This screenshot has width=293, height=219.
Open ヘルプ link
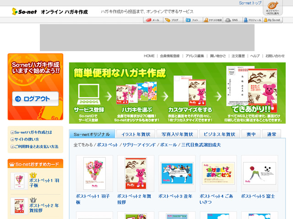[255, 56]
